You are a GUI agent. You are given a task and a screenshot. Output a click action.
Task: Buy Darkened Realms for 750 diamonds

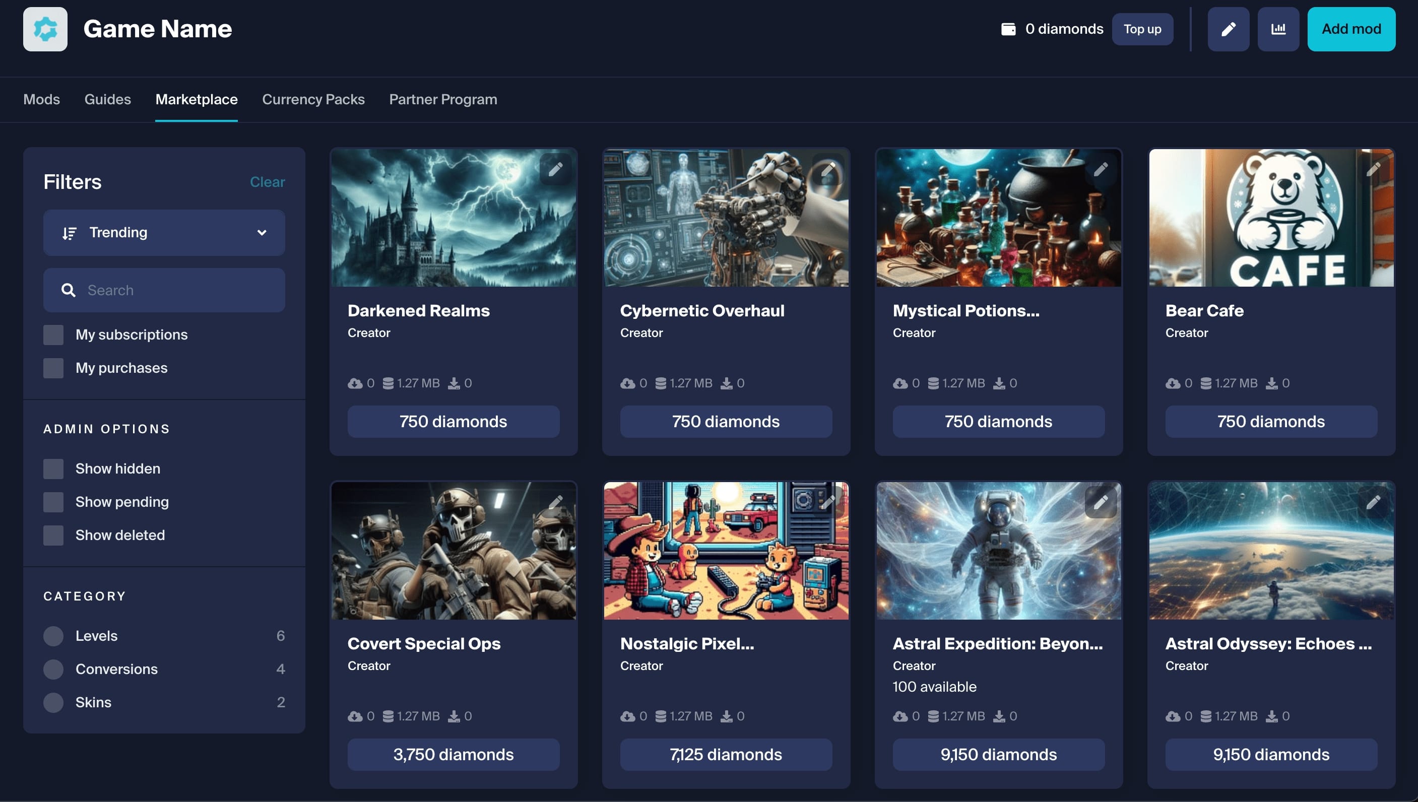coord(454,422)
